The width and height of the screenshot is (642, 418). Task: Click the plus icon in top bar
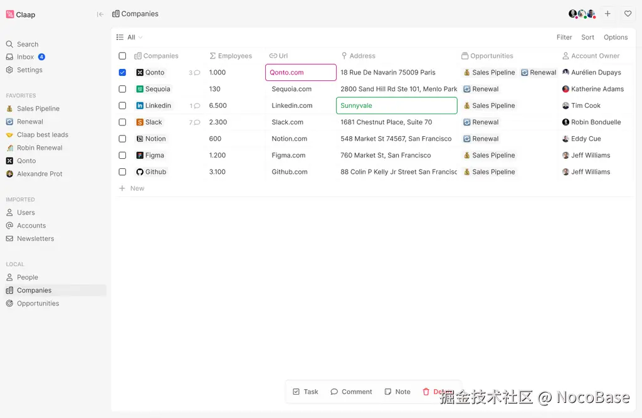[x=608, y=14]
